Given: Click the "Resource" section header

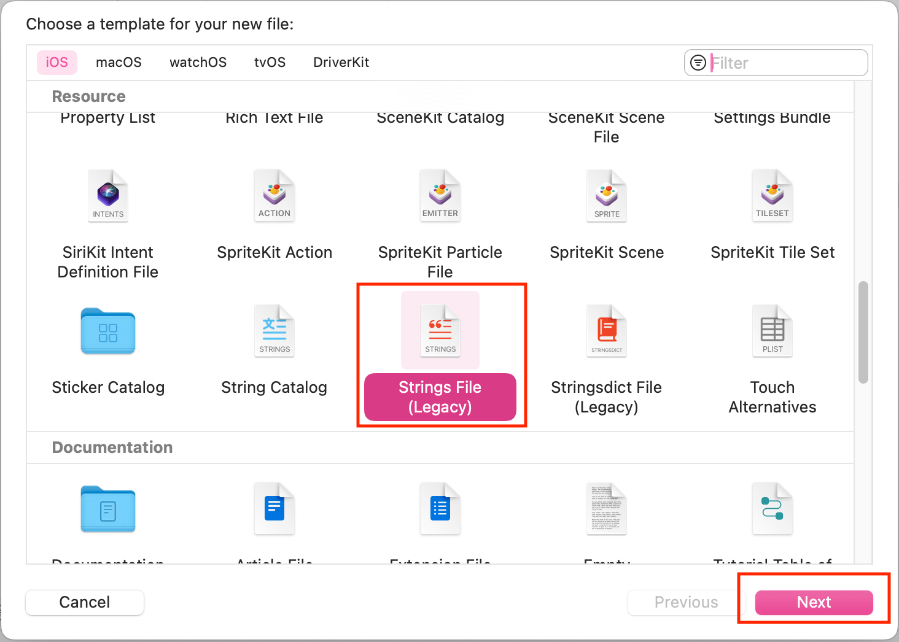Looking at the screenshot, I should (89, 97).
